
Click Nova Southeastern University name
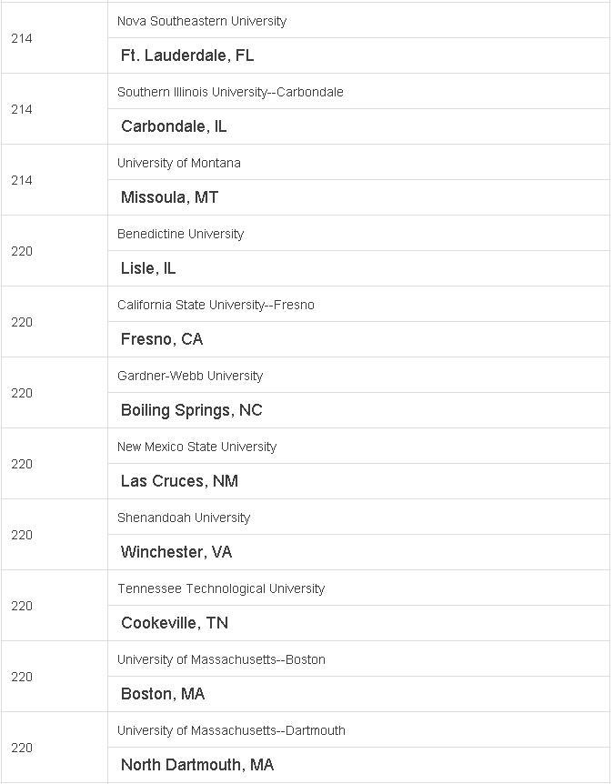[x=202, y=21]
